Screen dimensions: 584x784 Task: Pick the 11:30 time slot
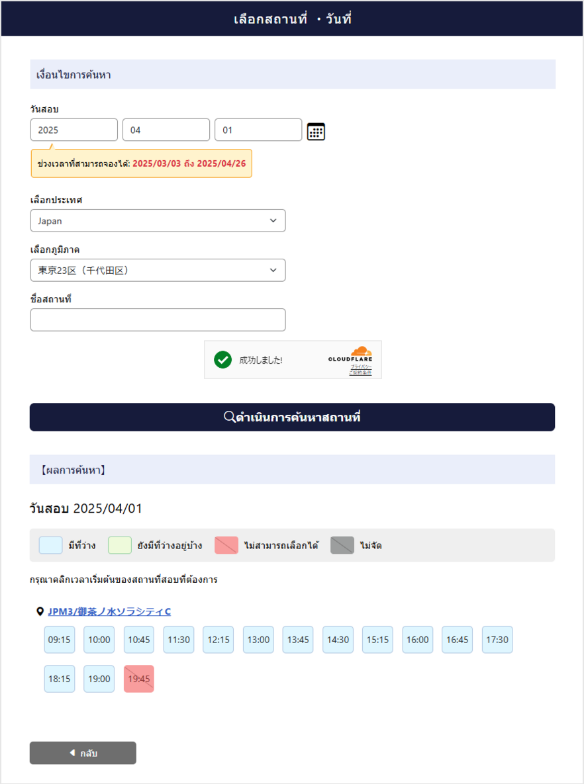[x=179, y=640]
